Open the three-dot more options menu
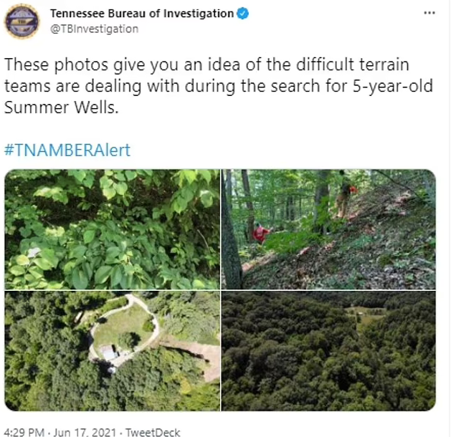Image resolution: width=451 pixels, height=437 pixels. coord(429,13)
